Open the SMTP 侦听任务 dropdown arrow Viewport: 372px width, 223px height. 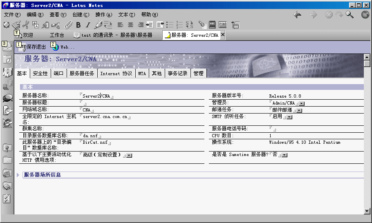pos(289,117)
